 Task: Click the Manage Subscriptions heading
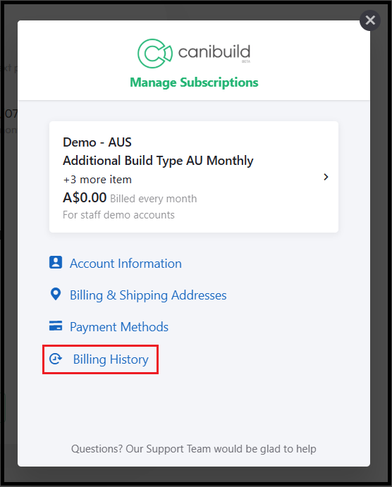(x=194, y=82)
